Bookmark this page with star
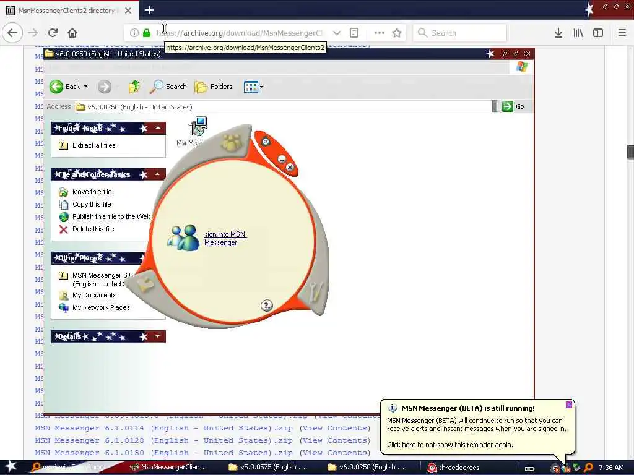This screenshot has width=634, height=475. (397, 33)
